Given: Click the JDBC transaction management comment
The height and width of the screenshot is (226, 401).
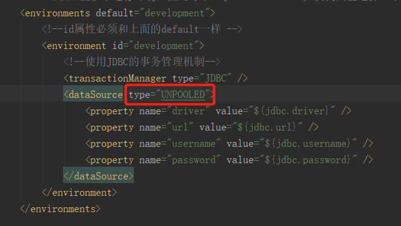Looking at the screenshot, I should (142, 62).
